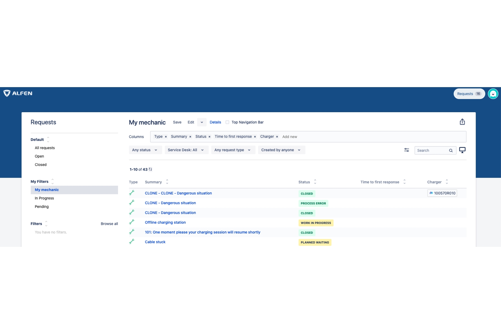Viewport: 501px width, 334px height.
Task: Click the Requests 16 button
Action: 469,94
